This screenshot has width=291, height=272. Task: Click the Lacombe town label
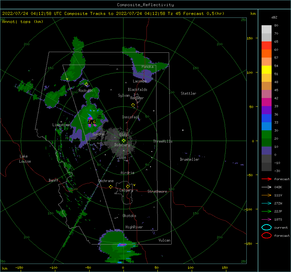(x=140, y=81)
